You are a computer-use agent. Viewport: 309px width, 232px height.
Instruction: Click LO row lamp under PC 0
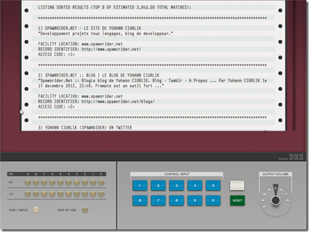pos(101,194)
